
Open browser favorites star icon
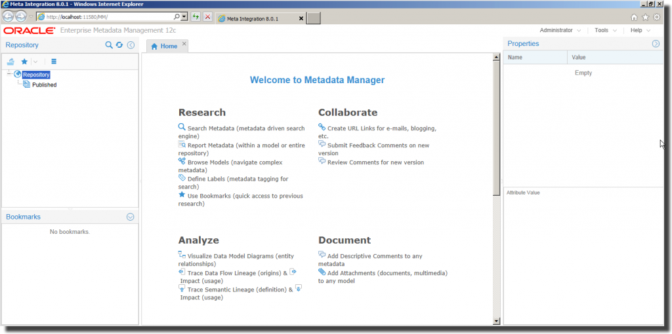(x=646, y=17)
